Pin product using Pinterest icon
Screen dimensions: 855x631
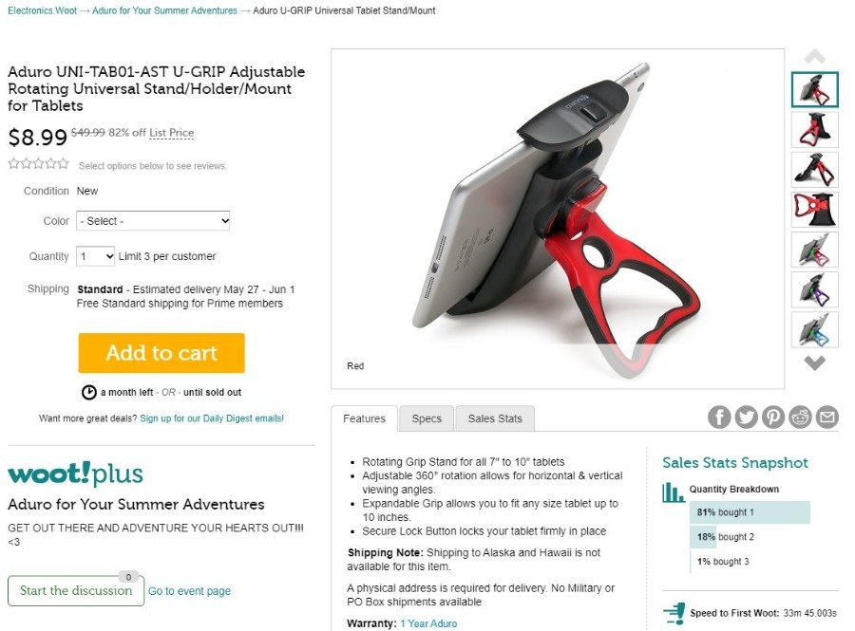773,418
